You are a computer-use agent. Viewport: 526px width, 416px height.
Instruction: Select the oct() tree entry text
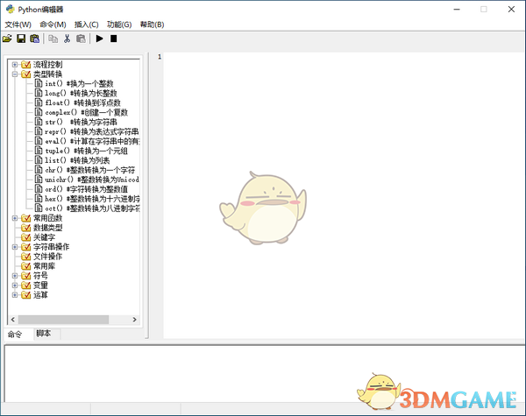(92, 208)
